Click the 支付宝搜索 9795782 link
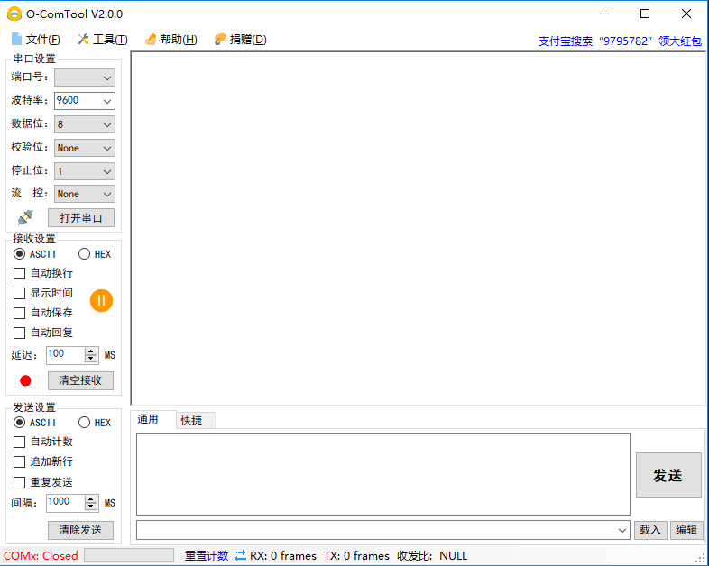The height and width of the screenshot is (566, 709). [620, 41]
